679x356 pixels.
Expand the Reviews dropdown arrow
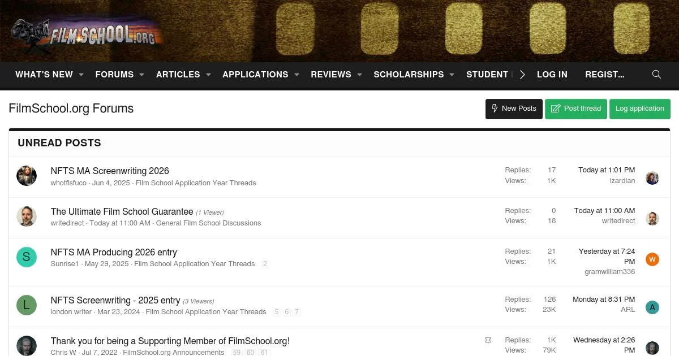(x=359, y=75)
